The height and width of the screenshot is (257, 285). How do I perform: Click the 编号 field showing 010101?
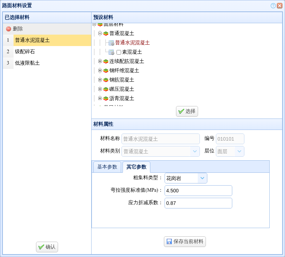point(230,139)
